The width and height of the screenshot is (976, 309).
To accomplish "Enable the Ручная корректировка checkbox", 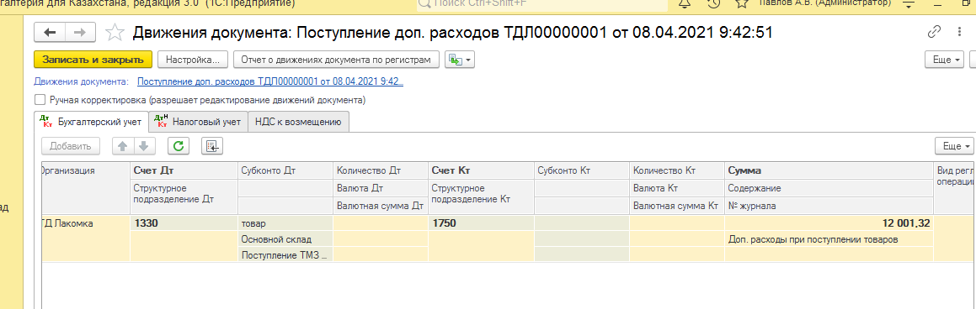I will [x=40, y=99].
